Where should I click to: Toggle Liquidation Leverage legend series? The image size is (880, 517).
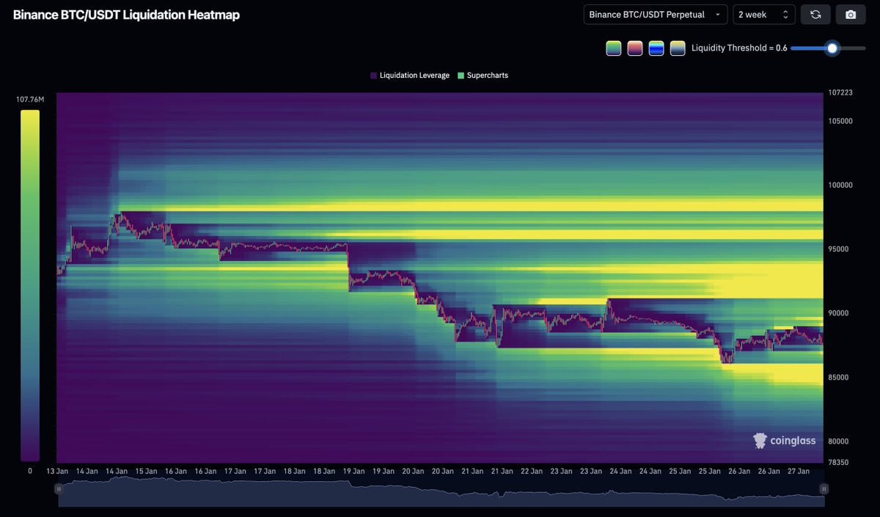pyautogui.click(x=409, y=76)
